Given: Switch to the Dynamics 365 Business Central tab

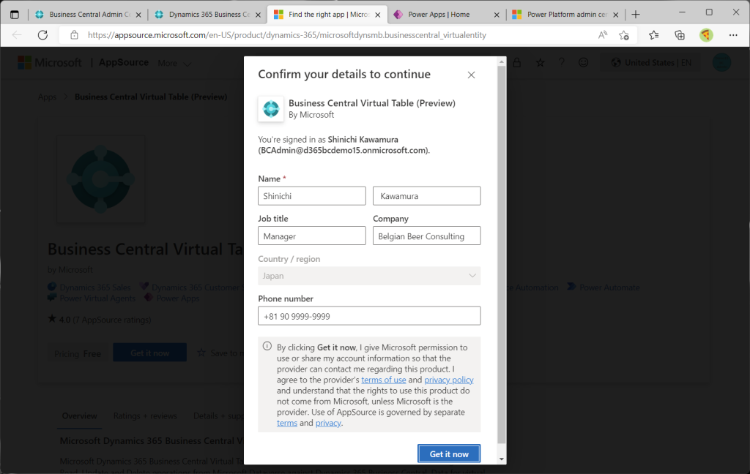Looking at the screenshot, I should coord(208,15).
